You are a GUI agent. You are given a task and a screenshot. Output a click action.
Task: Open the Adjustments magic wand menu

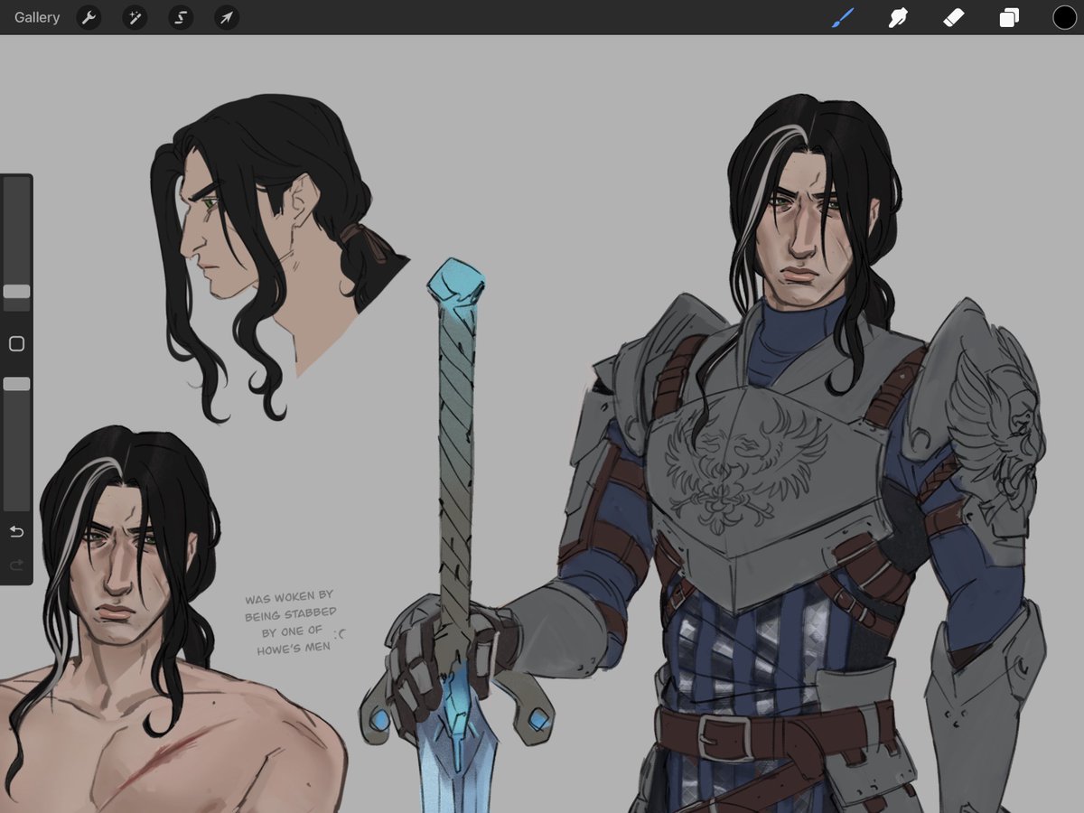pyautogui.click(x=135, y=17)
